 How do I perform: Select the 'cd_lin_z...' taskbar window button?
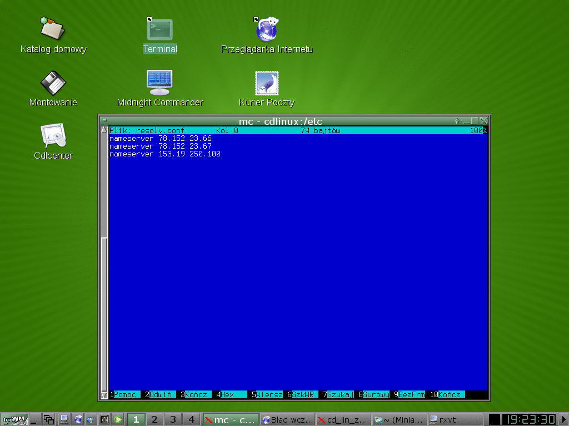click(x=343, y=420)
